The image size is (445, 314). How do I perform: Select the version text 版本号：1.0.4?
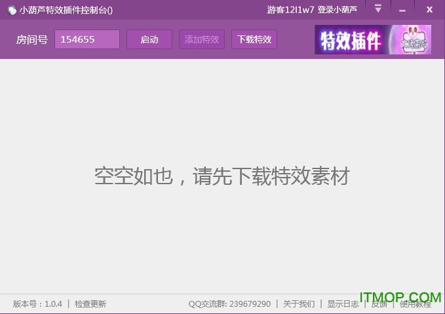click(x=37, y=304)
